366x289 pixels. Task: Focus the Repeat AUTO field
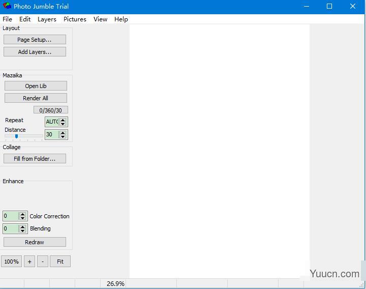point(52,122)
